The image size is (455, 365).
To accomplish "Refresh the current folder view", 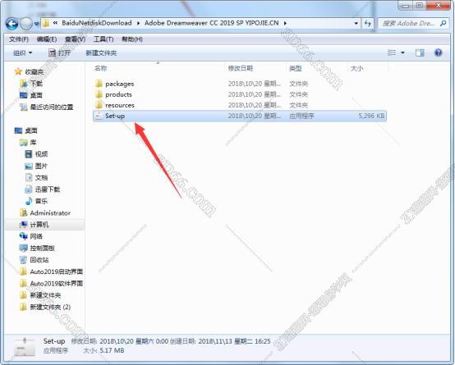I will point(368,23).
